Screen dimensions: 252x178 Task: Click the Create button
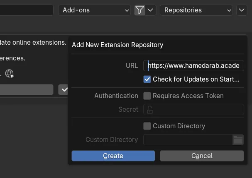[113, 156]
